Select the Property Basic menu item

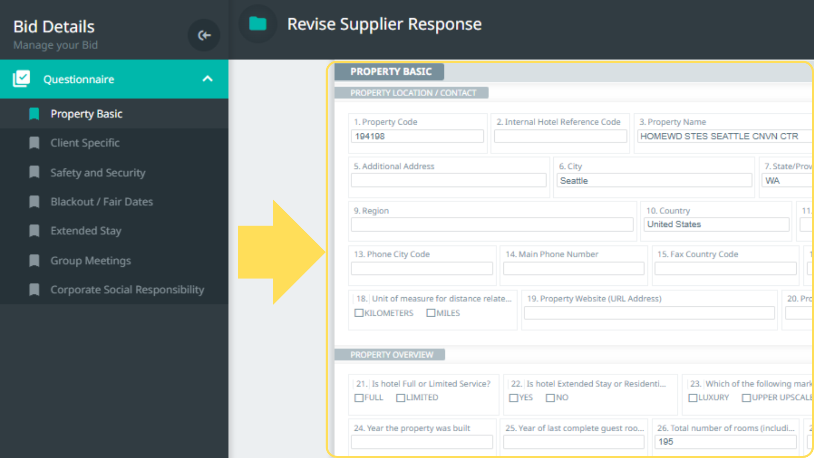point(86,114)
